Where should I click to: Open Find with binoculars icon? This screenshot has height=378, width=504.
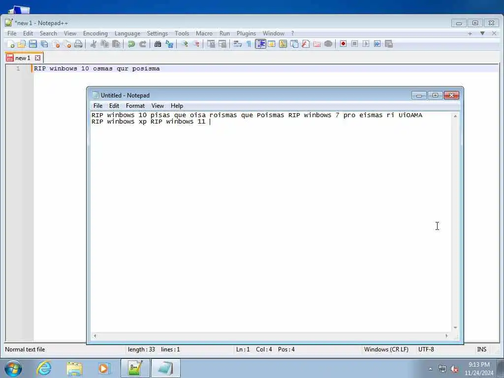tap(157, 44)
